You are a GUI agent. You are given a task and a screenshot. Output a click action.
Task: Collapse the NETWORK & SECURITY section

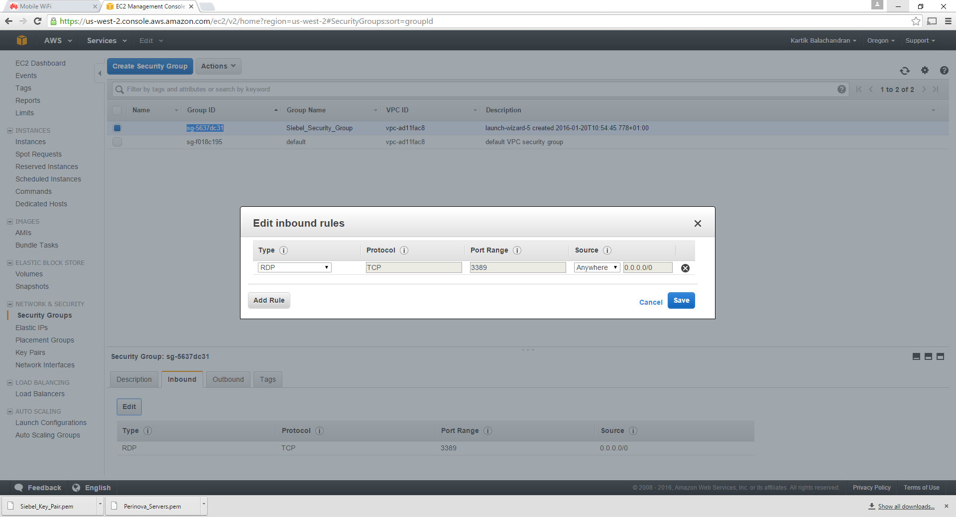click(x=10, y=304)
